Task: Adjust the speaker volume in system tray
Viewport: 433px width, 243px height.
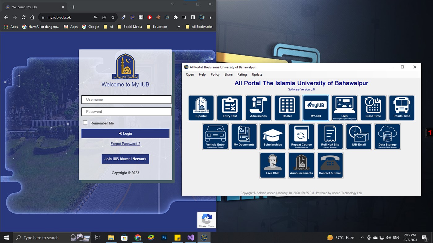Action: (388, 237)
